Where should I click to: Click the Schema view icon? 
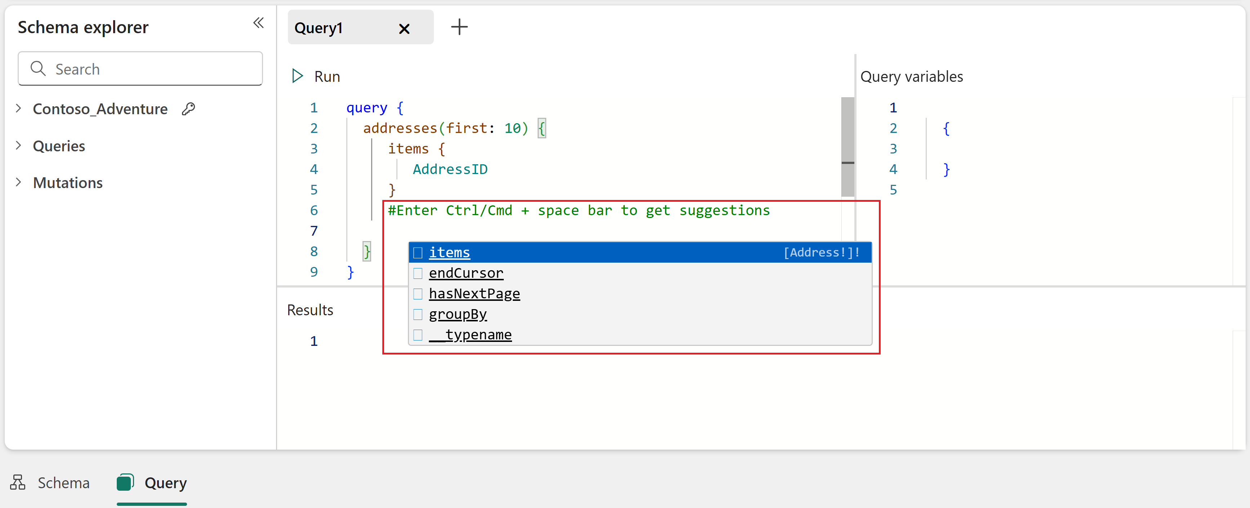[x=17, y=482]
